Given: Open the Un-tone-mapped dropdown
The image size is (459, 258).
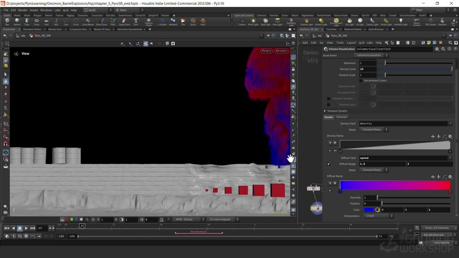Looking at the screenshot, I should tap(223, 219).
